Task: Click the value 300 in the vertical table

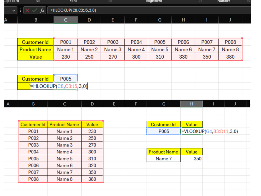Action: pyautogui.click(x=92, y=152)
